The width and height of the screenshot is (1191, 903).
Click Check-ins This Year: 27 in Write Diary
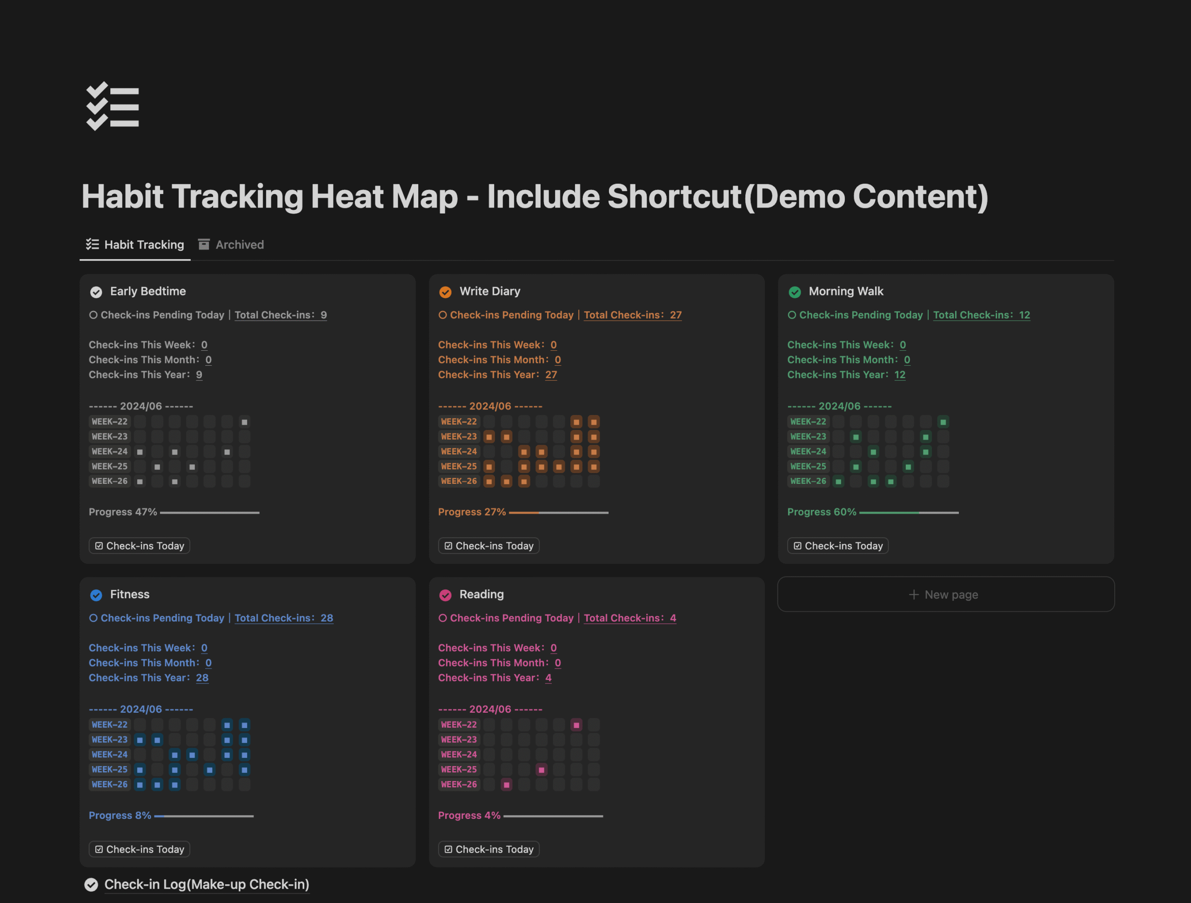pos(497,375)
